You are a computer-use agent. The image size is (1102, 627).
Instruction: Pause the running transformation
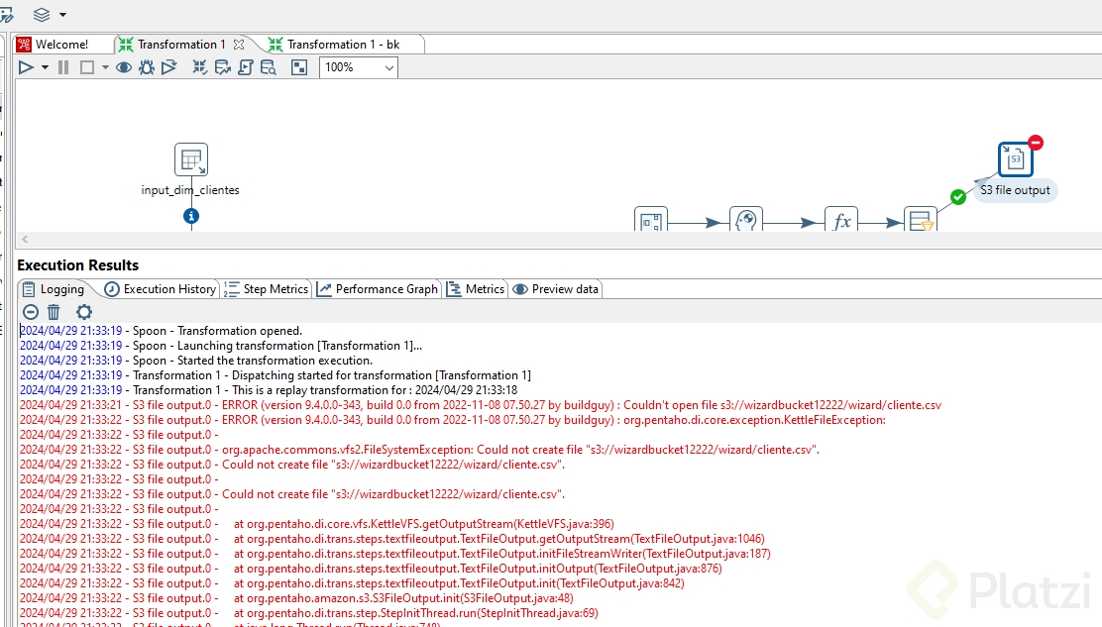click(x=63, y=67)
